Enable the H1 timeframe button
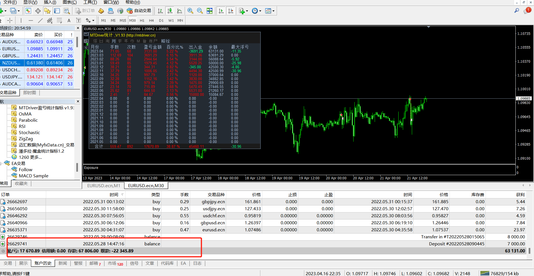Screen dimensions: 534x276 pos(142,21)
